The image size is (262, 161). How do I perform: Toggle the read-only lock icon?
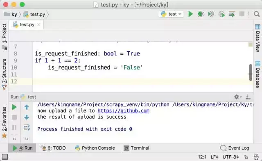click(246, 157)
